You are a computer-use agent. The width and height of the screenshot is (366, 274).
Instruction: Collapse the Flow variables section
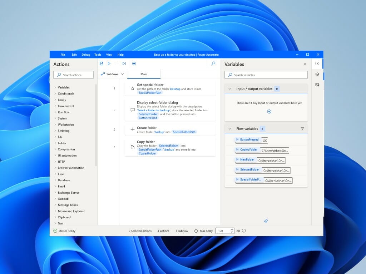click(230, 129)
